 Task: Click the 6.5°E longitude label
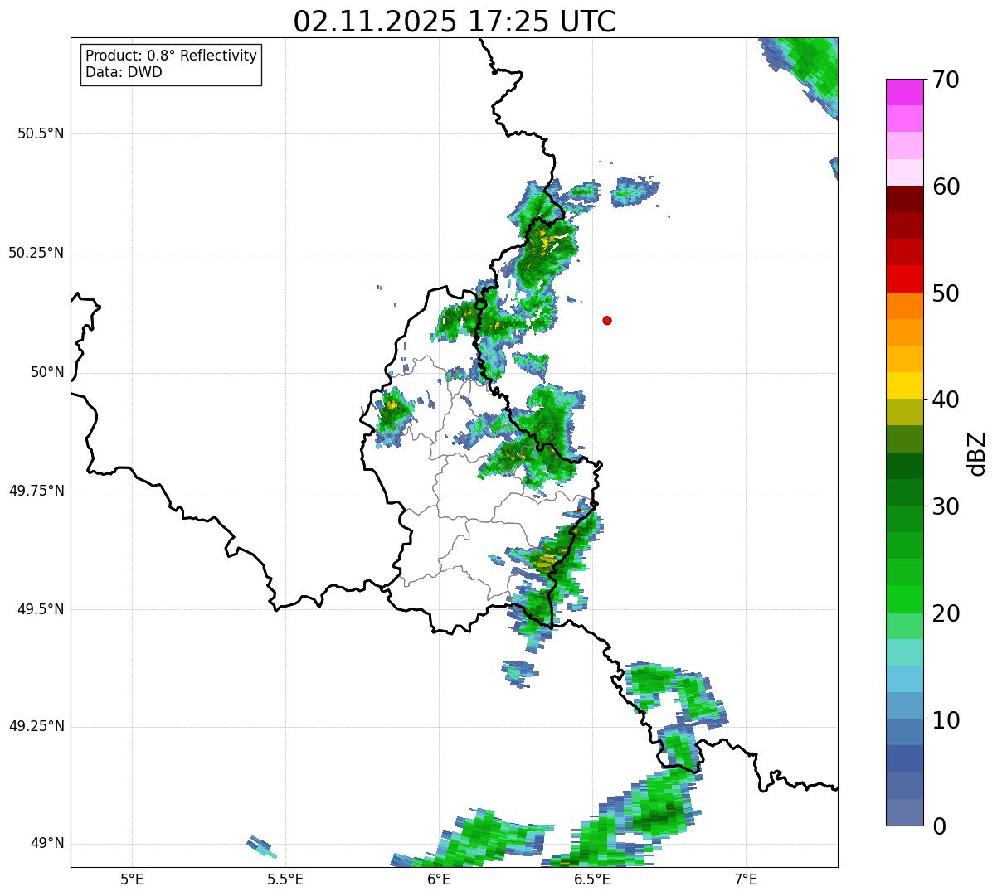click(592, 879)
